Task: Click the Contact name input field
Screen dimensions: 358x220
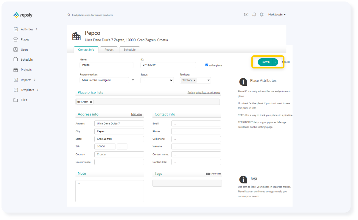Action: [x=196, y=154]
